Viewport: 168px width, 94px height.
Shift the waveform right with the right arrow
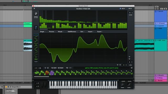120,65
